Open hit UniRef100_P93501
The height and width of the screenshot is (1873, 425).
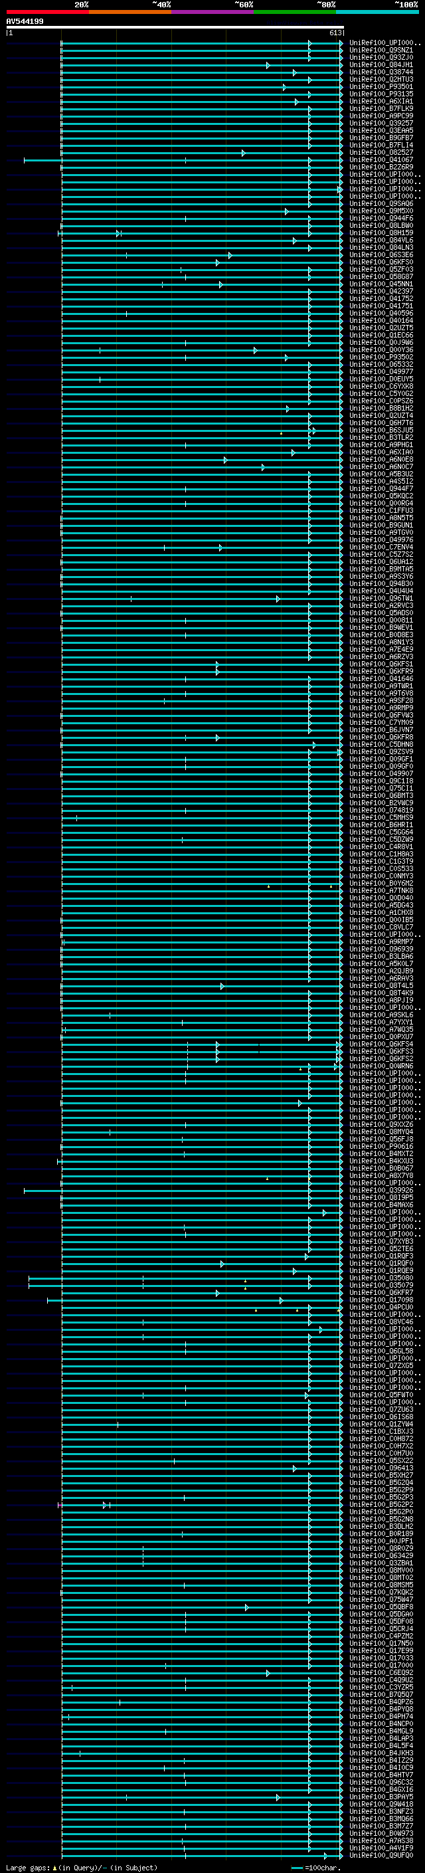click(381, 86)
